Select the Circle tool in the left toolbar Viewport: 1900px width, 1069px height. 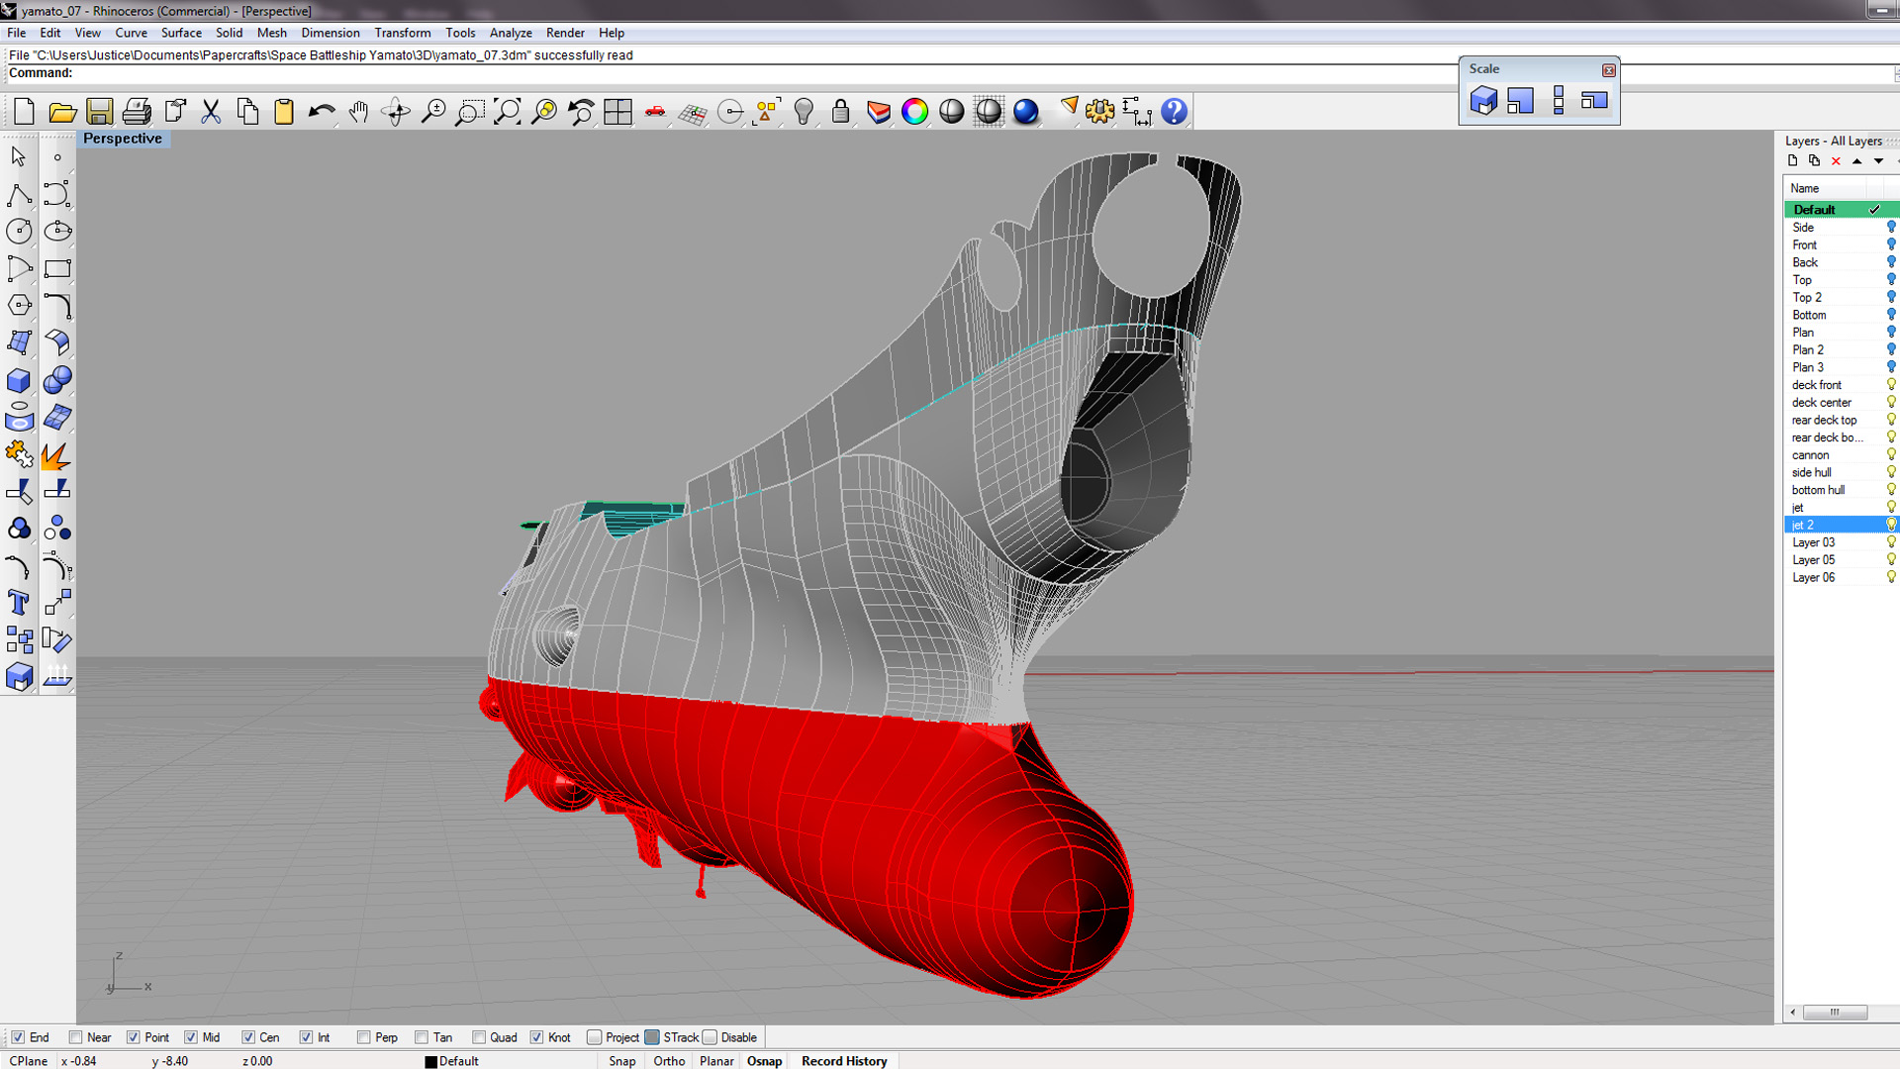(x=19, y=231)
